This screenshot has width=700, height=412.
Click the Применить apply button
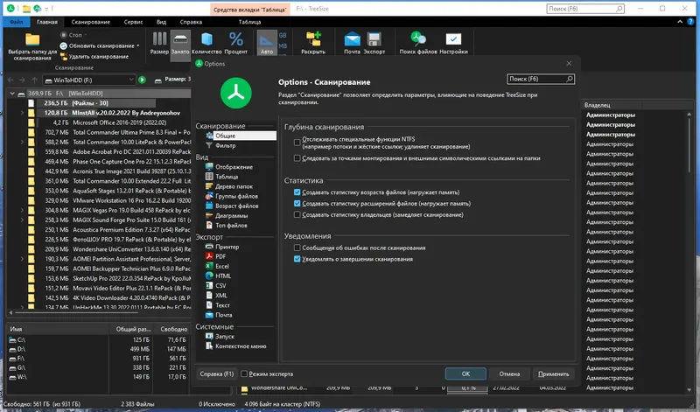pos(554,374)
